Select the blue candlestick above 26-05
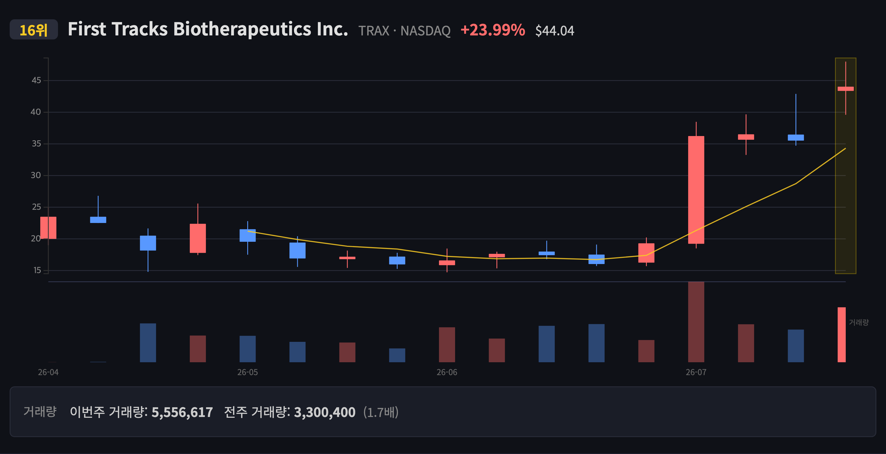 tap(247, 235)
